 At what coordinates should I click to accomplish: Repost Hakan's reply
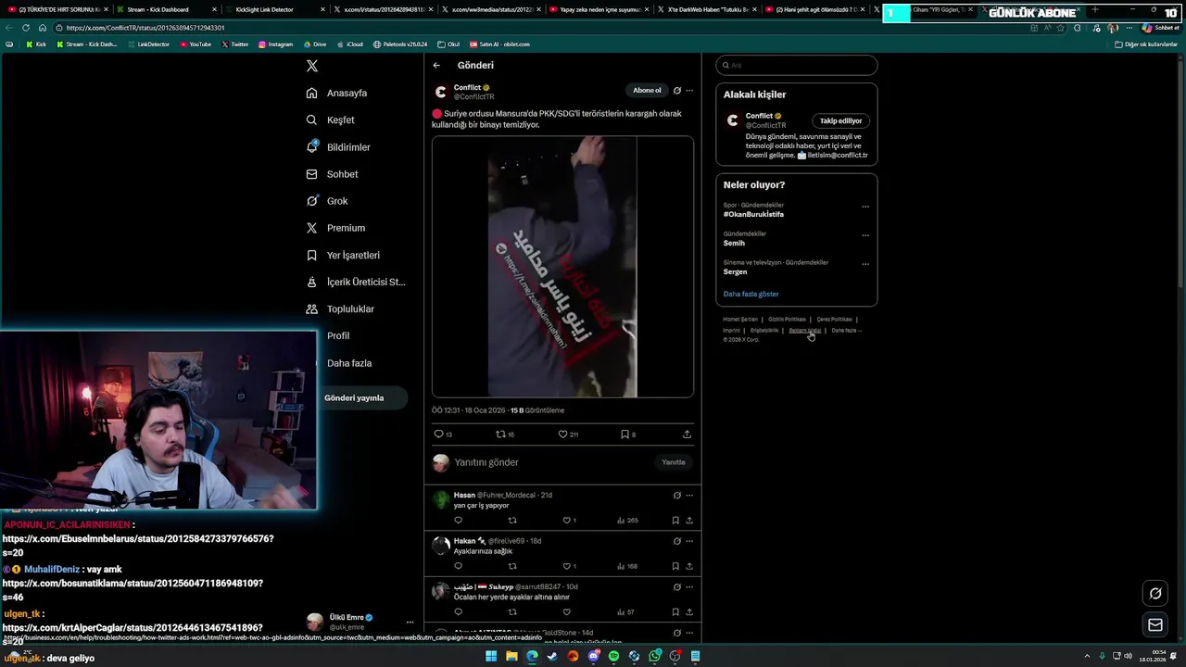pos(512,566)
